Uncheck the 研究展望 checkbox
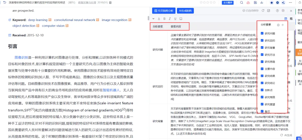Screen dimensions: 302x140 click(262, 104)
